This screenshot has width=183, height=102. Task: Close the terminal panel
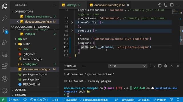point(178,66)
